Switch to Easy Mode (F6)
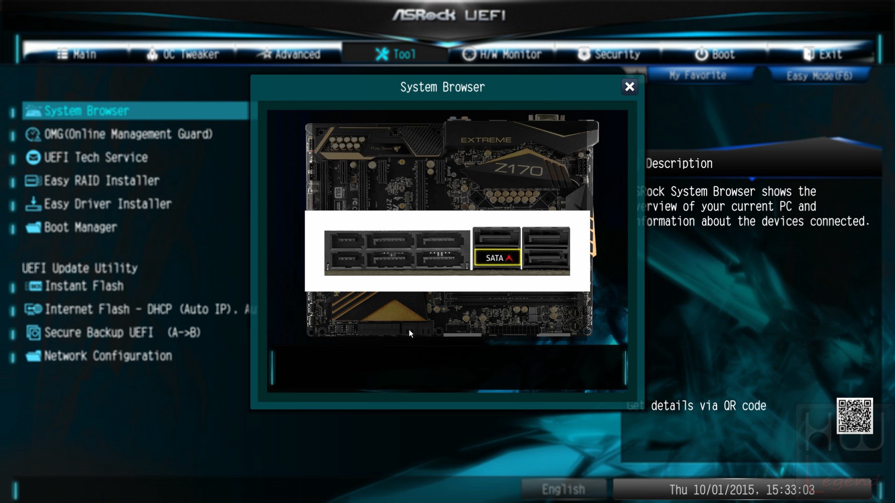The height and width of the screenshot is (503, 895). click(x=819, y=76)
